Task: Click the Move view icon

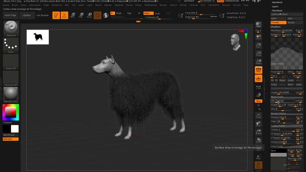Action: point(258,124)
